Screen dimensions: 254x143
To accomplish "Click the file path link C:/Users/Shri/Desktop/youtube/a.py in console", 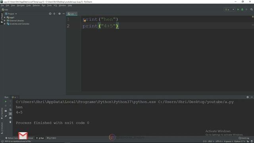I will 196,102.
